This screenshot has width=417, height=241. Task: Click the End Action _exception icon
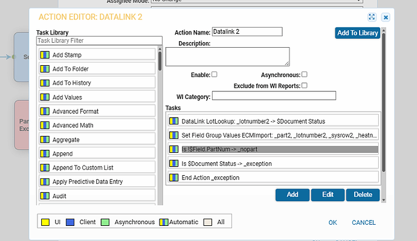173,178
